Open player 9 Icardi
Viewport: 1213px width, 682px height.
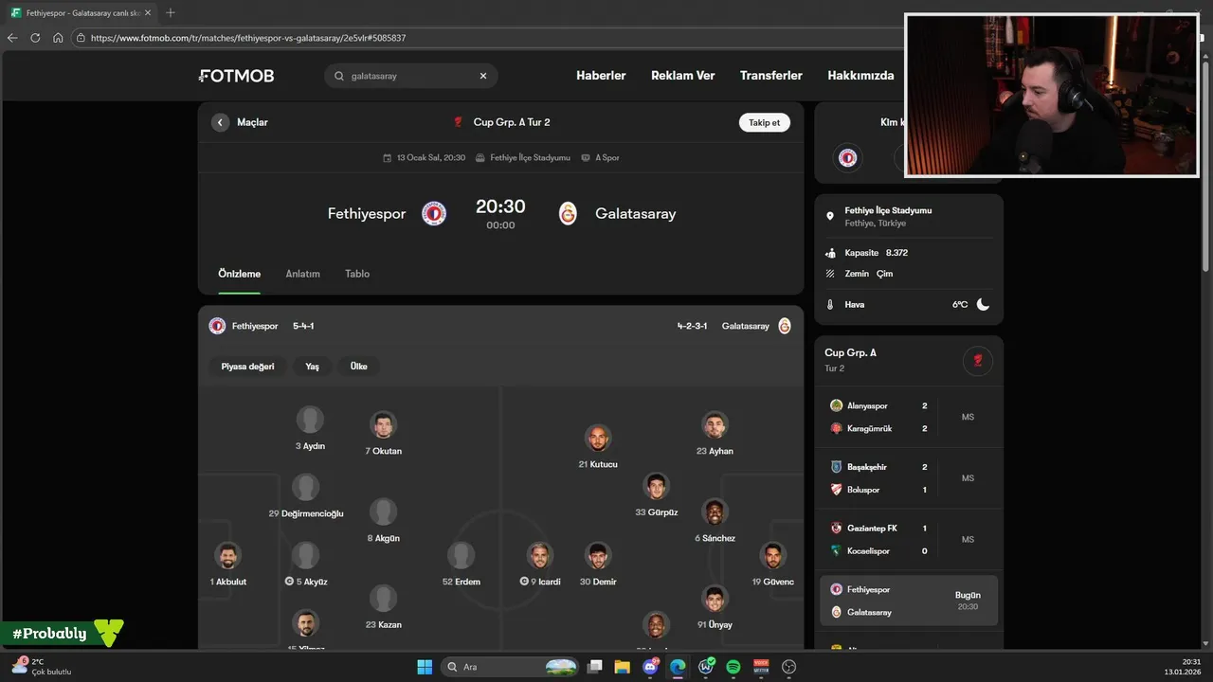point(540,565)
